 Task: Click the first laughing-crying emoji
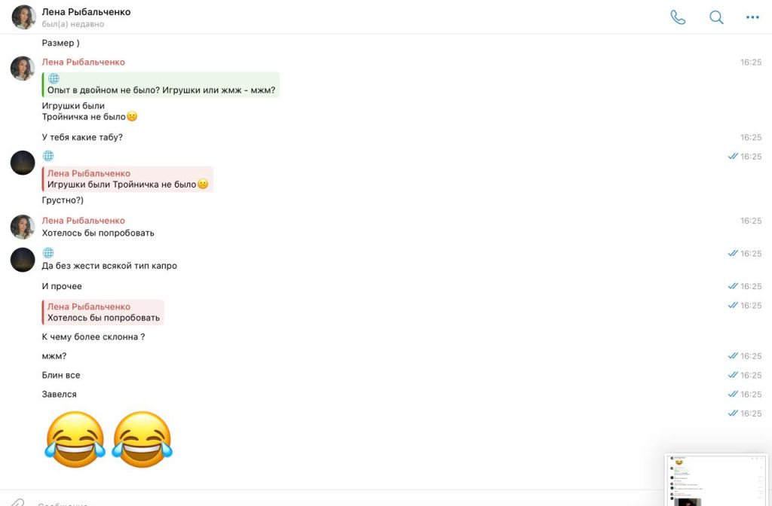75,439
